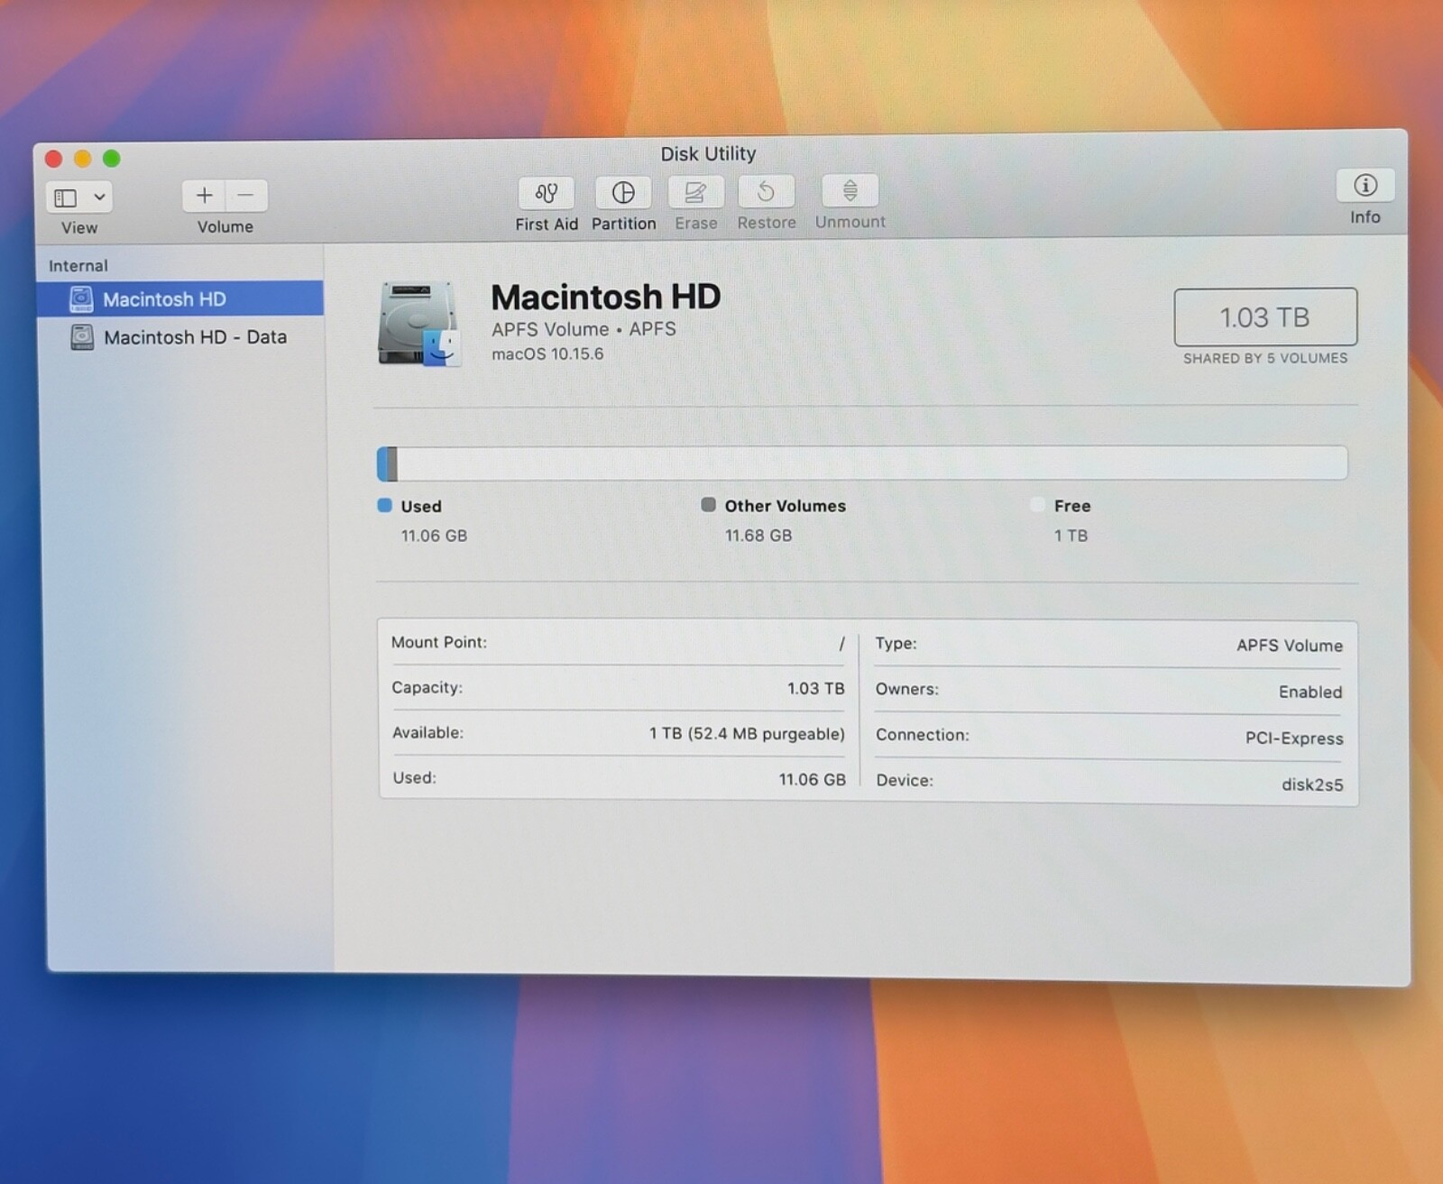Select Macintosh HD in sidebar
This screenshot has height=1184, width=1443.
pos(180,298)
